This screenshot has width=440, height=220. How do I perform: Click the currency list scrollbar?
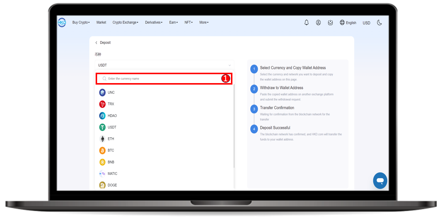pos(234,126)
